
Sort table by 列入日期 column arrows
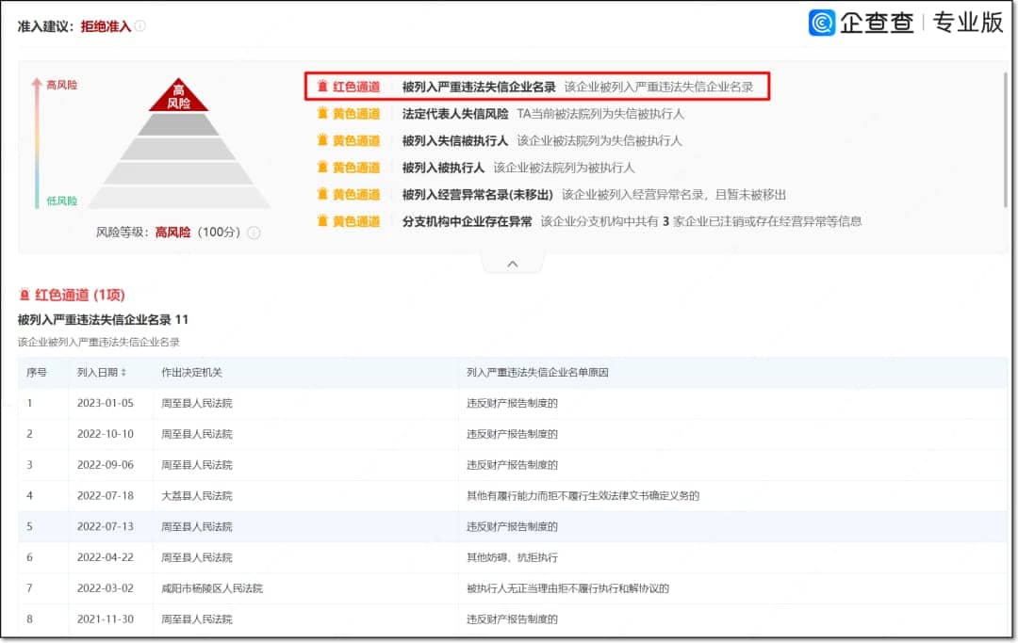coord(123,372)
